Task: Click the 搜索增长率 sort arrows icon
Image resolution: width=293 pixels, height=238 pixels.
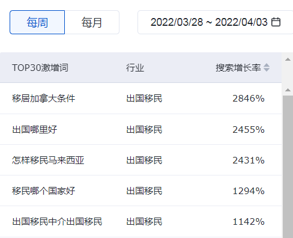Action: [267, 67]
